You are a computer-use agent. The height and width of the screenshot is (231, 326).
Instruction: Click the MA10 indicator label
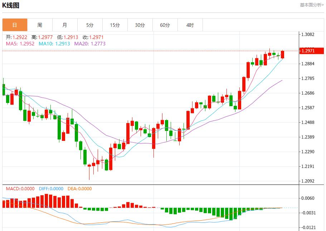54,44
